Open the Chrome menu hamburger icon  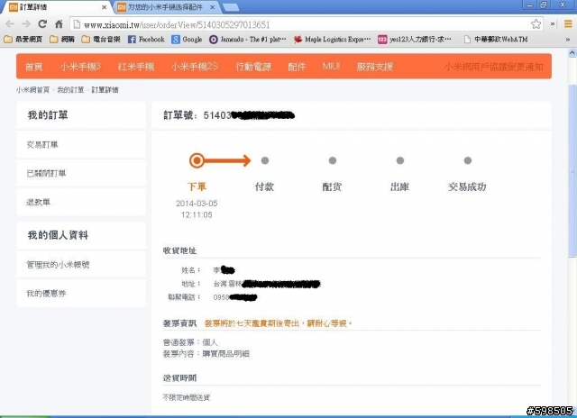pos(568,24)
